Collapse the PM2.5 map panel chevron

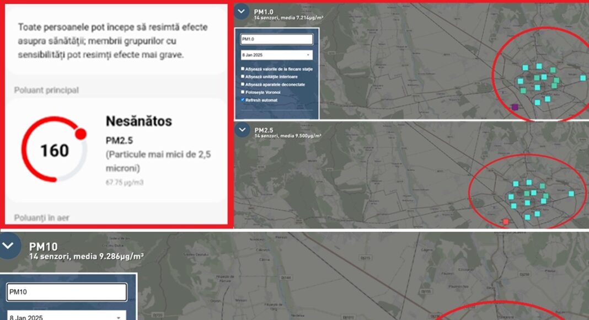tap(242, 130)
